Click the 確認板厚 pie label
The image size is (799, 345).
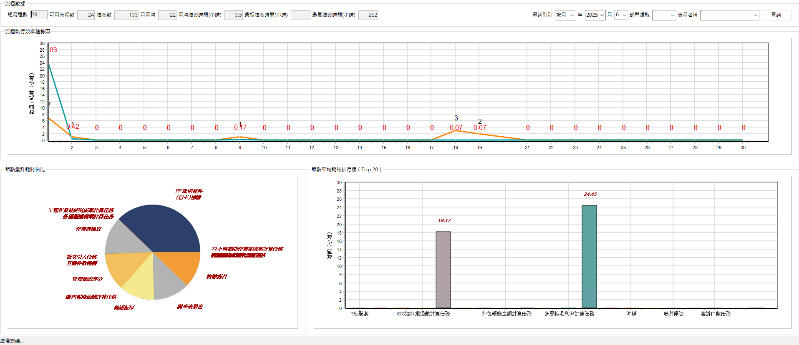[124, 308]
